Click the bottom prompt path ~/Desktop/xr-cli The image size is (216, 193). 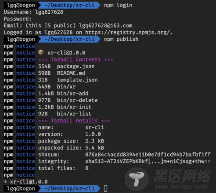(x=69, y=188)
